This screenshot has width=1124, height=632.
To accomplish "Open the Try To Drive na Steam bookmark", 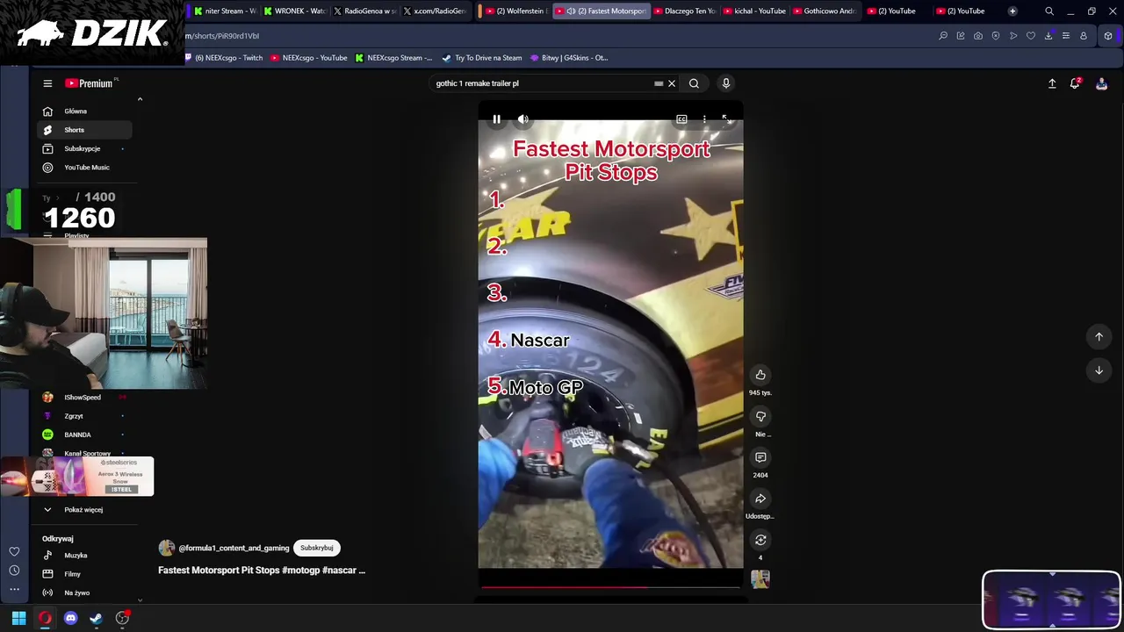I will [482, 58].
